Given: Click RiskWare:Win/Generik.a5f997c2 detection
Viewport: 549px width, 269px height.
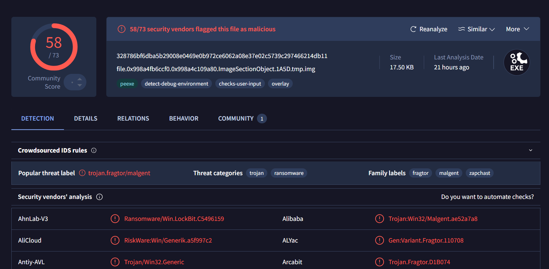Looking at the screenshot, I should (168, 240).
